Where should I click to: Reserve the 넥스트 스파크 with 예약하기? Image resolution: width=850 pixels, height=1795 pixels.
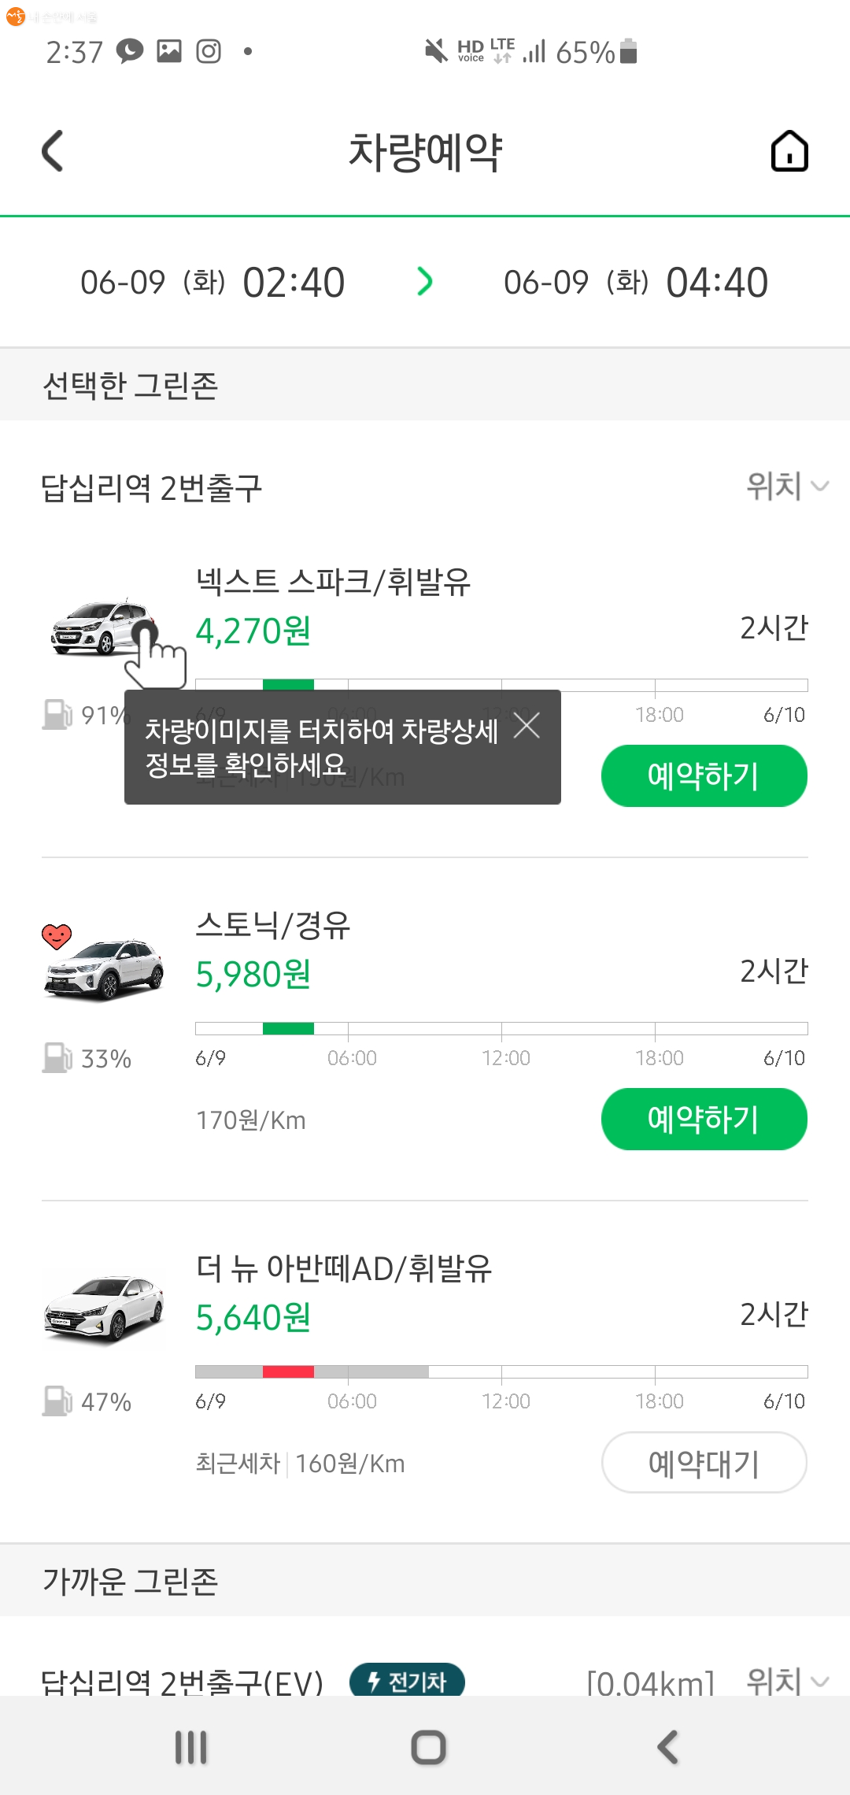coord(704,775)
